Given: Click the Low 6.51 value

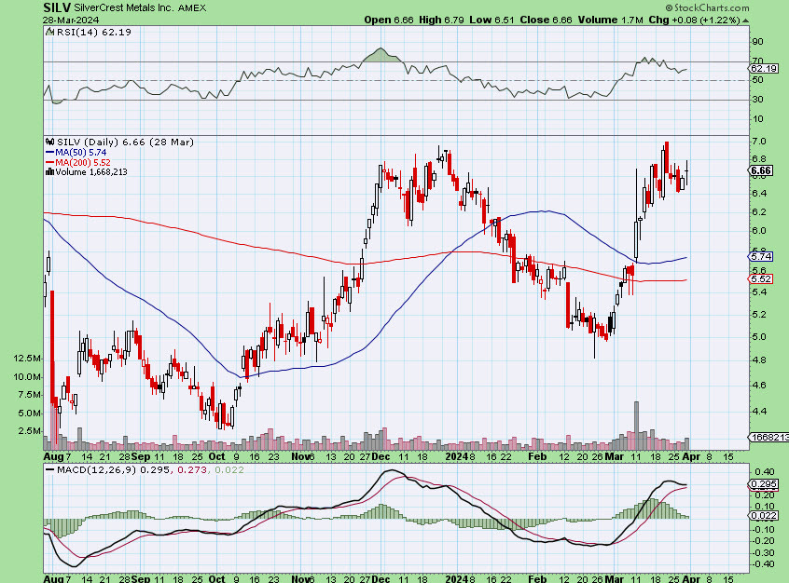Looking at the screenshot, I should 492,20.
